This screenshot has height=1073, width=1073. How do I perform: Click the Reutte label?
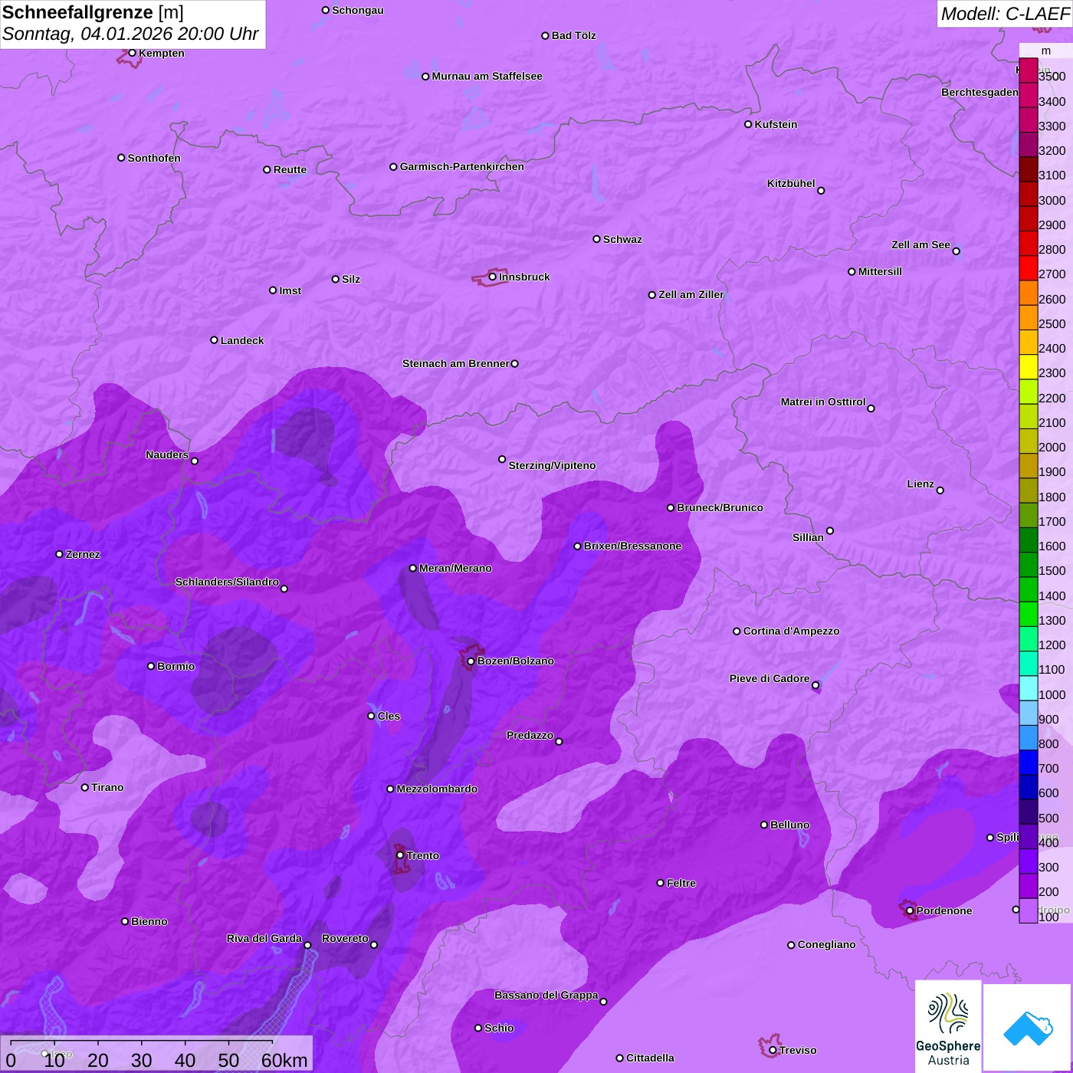[x=290, y=169]
